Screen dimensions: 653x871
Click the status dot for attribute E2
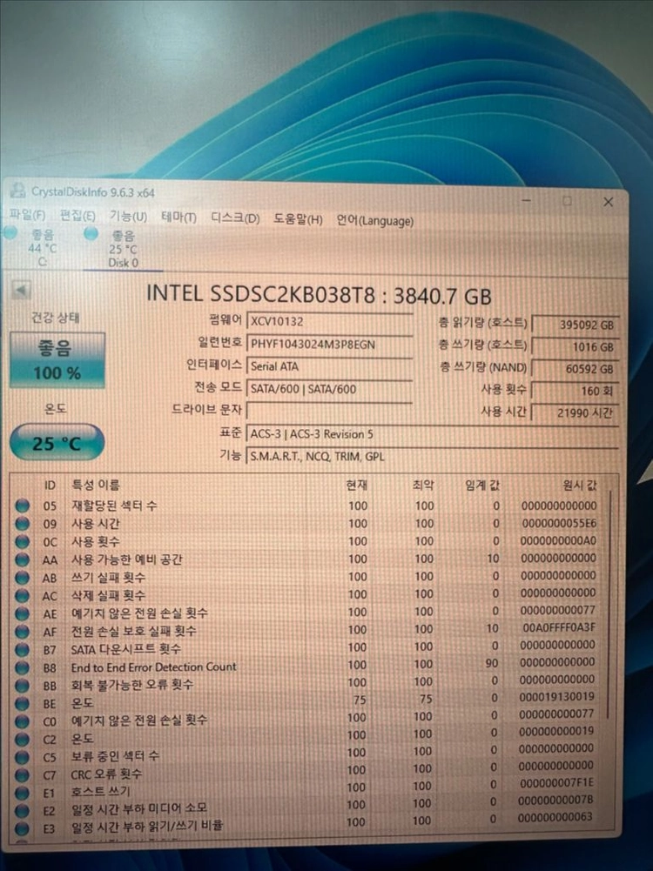coord(23,810)
